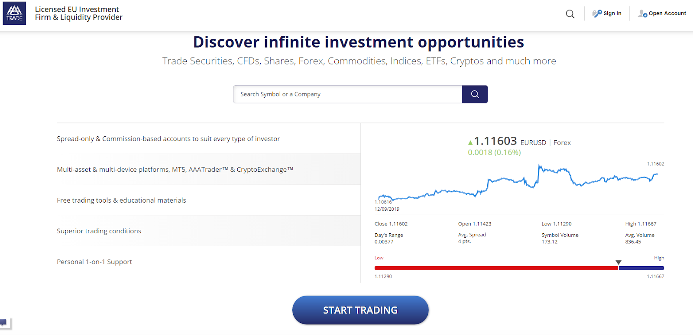This screenshot has width=693, height=335.
Task: Click the 0.0018 (0.16%) change value
Action: point(494,152)
